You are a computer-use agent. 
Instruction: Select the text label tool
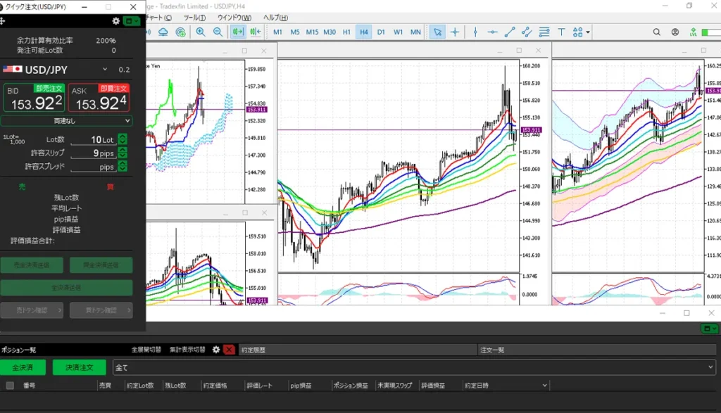click(561, 32)
